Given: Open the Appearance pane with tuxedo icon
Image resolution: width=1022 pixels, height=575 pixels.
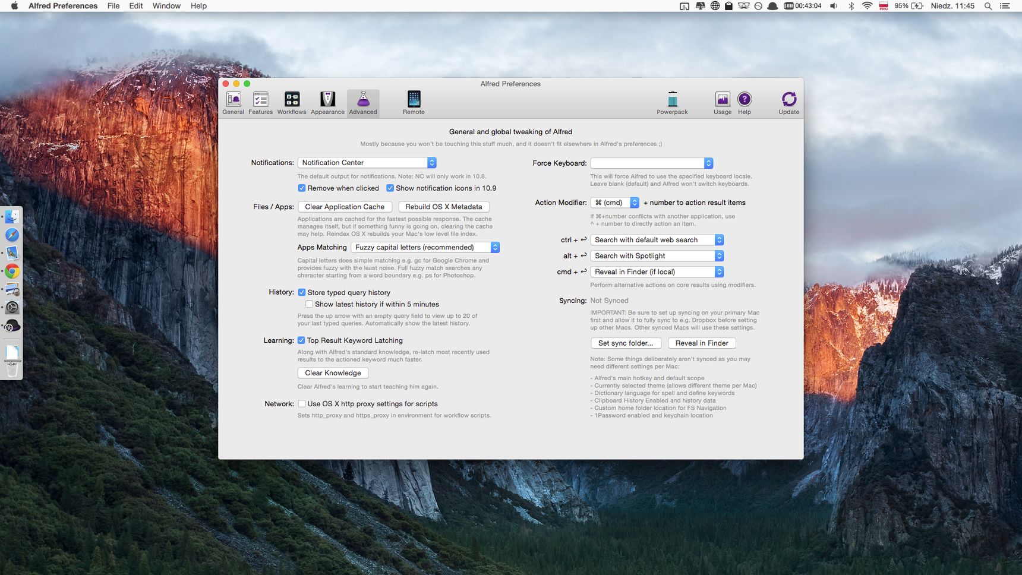Looking at the screenshot, I should [x=327, y=103].
